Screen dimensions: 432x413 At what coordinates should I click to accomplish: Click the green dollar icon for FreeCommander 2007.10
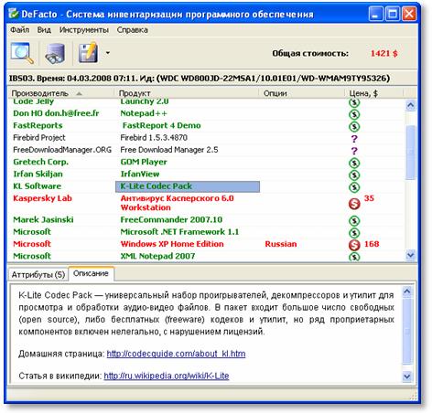click(x=354, y=221)
